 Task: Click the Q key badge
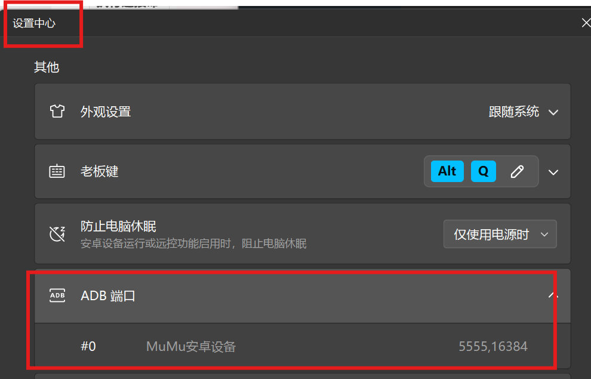tap(483, 171)
